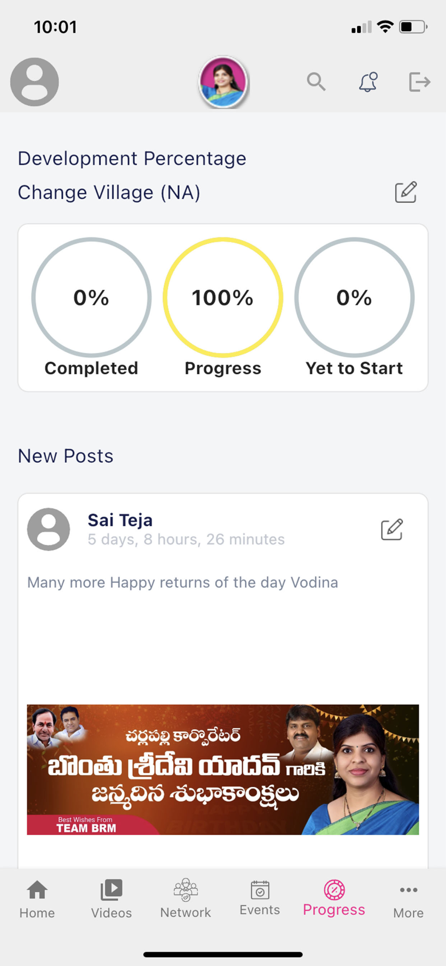Open the Network tab
446x966 pixels.
[x=186, y=899]
